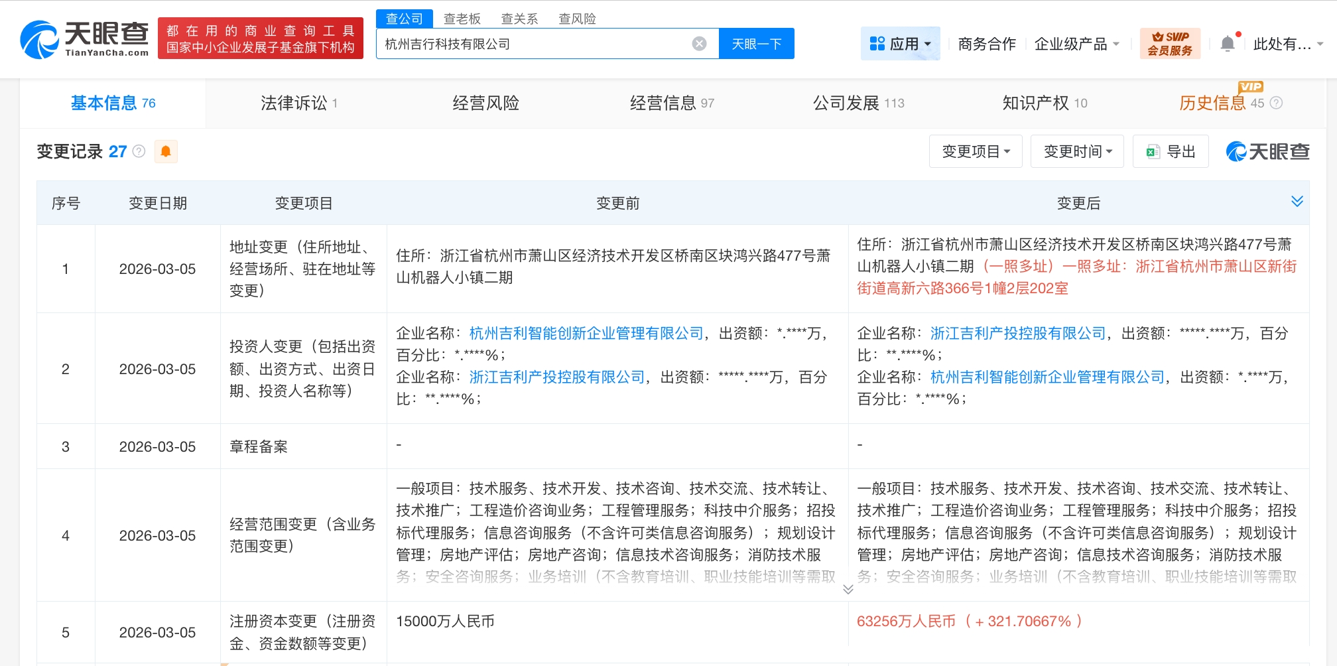Clear the search box with X icon
The height and width of the screenshot is (666, 1337).
click(x=699, y=44)
